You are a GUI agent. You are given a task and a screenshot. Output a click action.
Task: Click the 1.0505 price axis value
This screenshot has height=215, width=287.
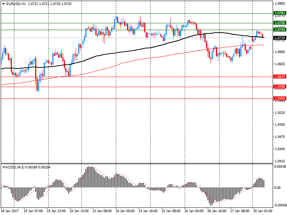click(x=280, y=125)
